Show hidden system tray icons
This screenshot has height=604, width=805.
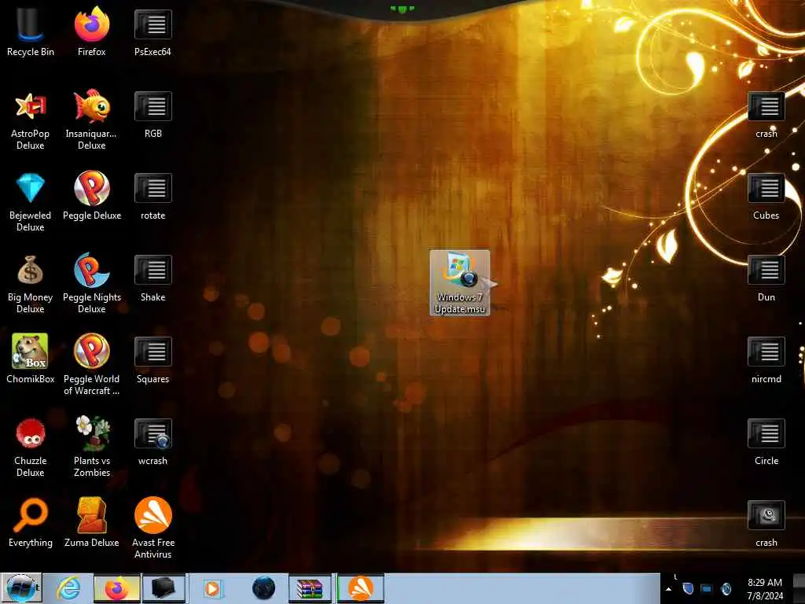(x=668, y=588)
